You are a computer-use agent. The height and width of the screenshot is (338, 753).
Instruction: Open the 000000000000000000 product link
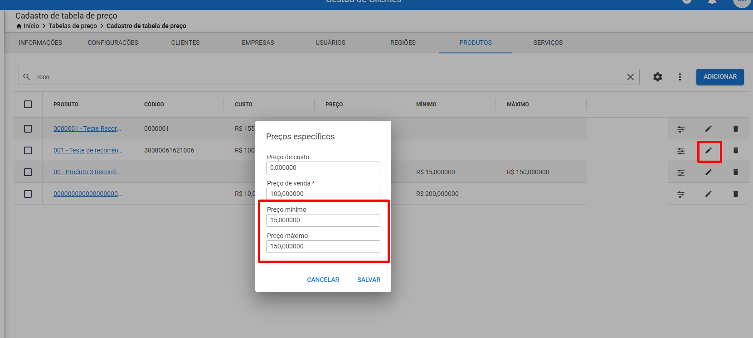click(87, 194)
